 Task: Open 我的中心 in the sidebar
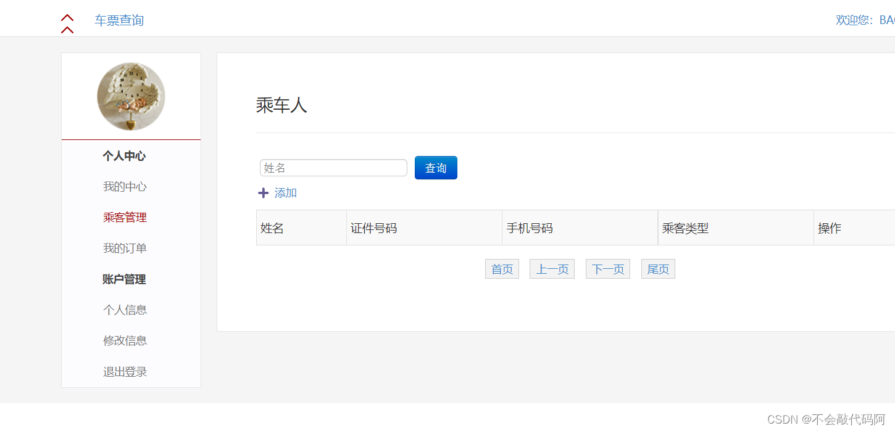tap(125, 186)
